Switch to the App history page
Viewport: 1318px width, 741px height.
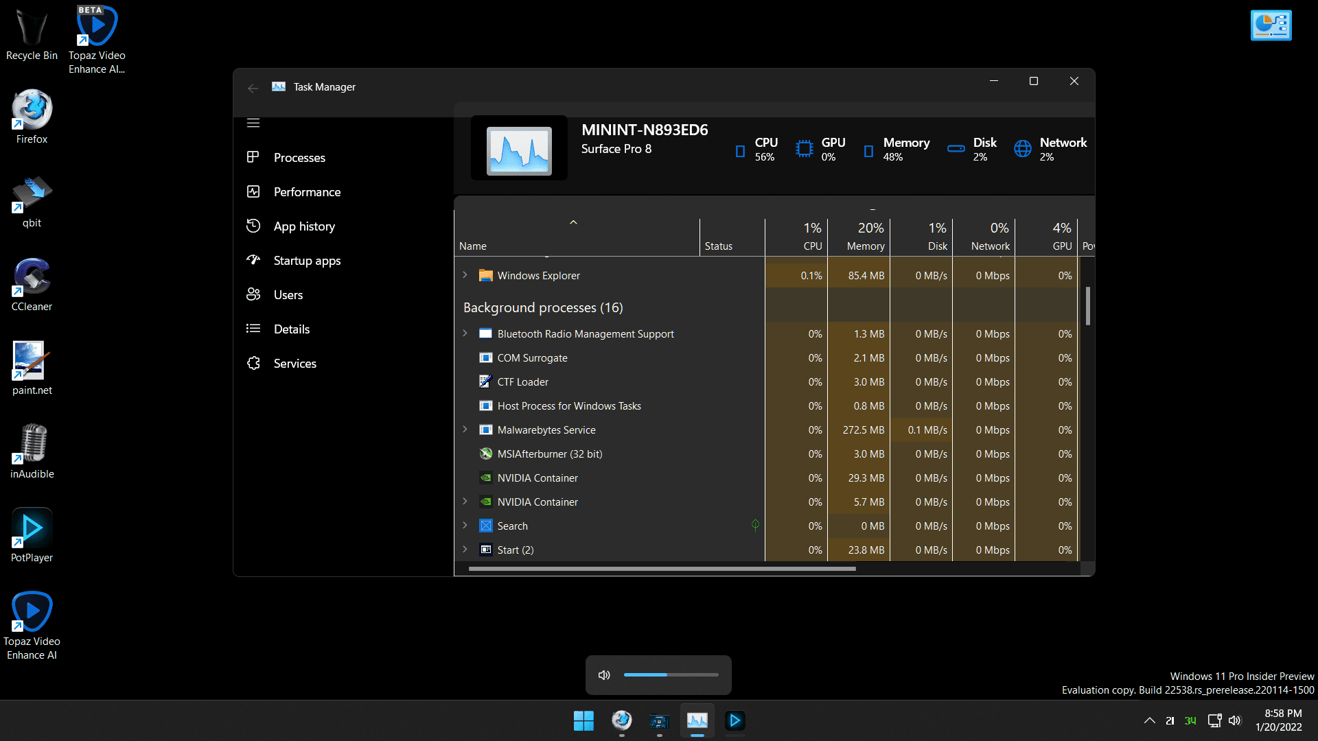(304, 226)
